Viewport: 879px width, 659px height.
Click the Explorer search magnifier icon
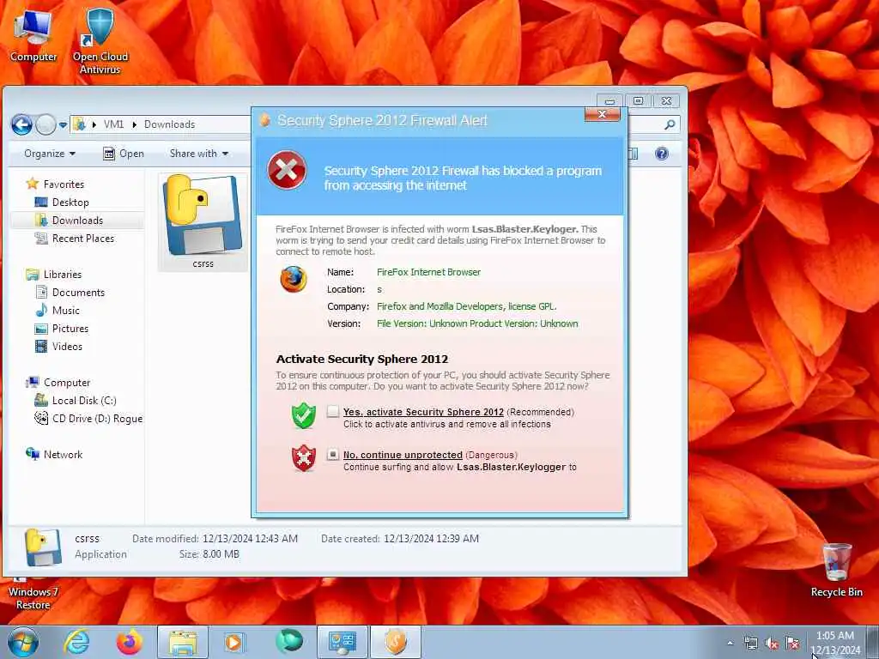670,124
